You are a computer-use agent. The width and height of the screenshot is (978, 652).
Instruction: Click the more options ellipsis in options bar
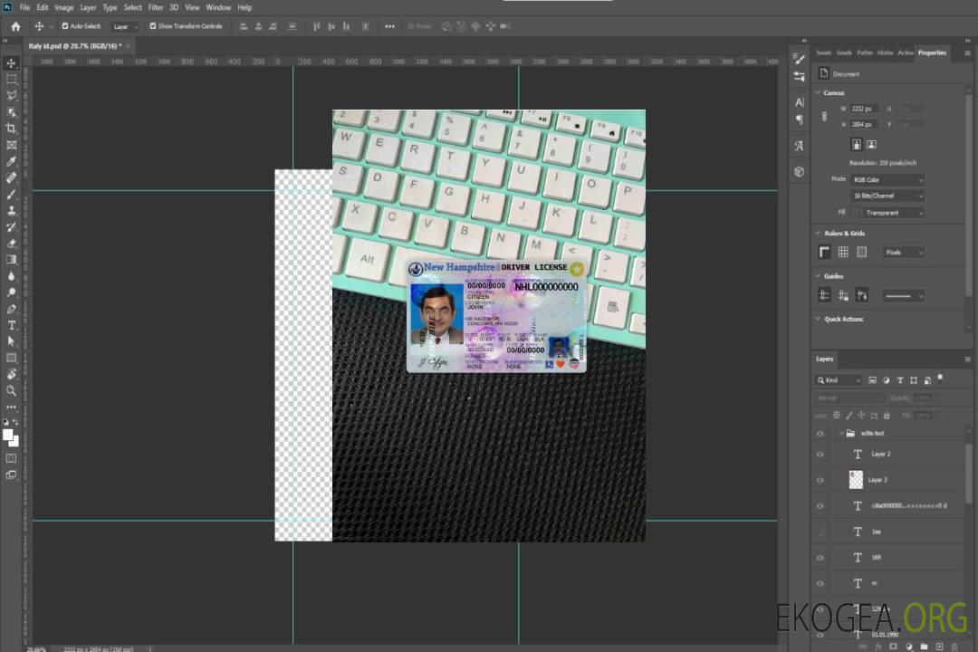tap(389, 26)
